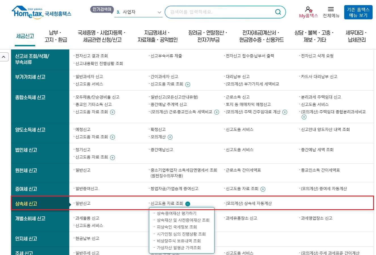Open the 인기검색어 사업자 dropdown
The image size is (376, 255).
[138, 13]
